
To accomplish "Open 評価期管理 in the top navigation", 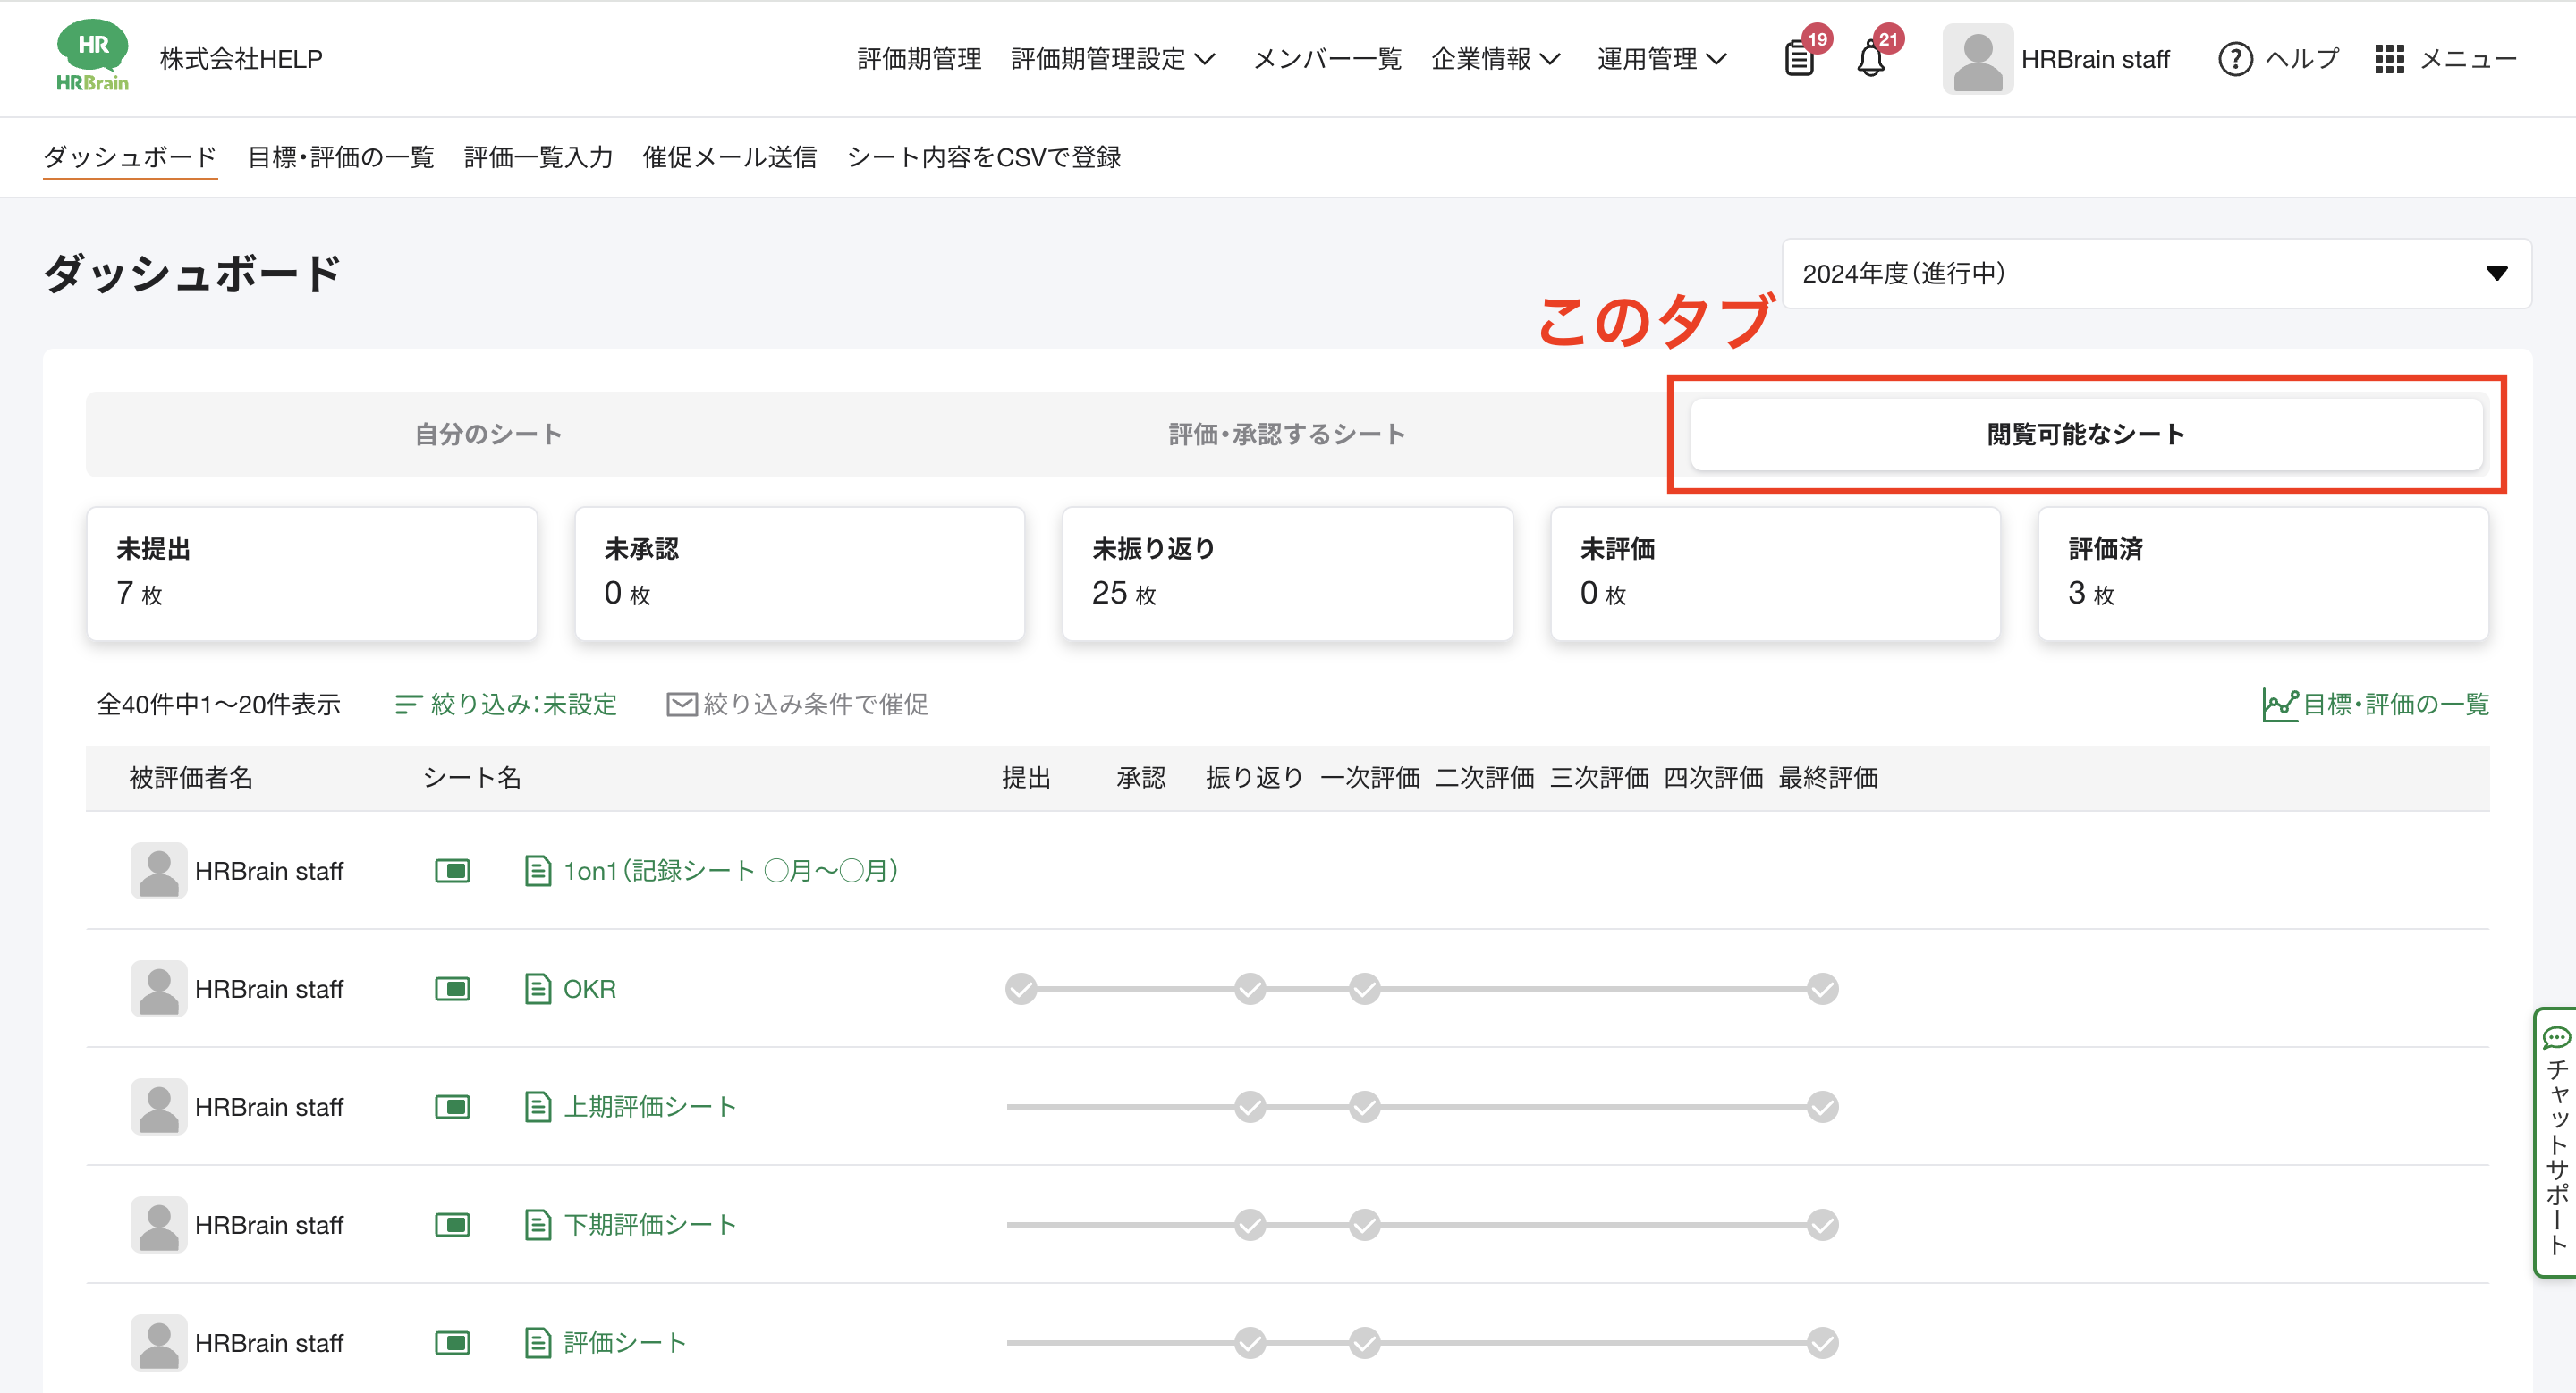I will click(x=919, y=59).
